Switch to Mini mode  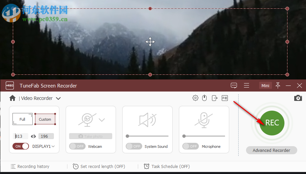pyautogui.click(x=265, y=85)
